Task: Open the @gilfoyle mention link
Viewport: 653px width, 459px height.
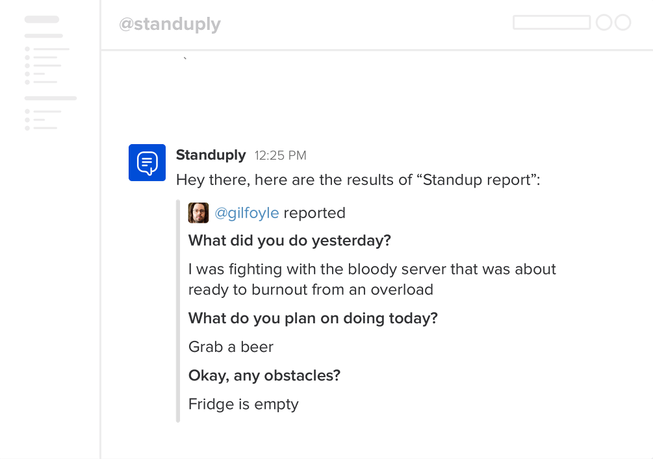Action: (247, 213)
